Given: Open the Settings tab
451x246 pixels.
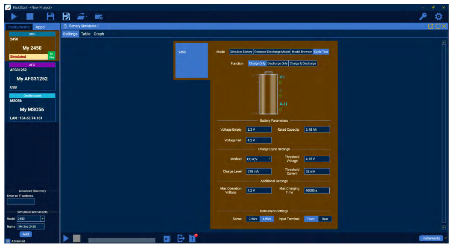Looking at the screenshot, I should click(x=70, y=34).
